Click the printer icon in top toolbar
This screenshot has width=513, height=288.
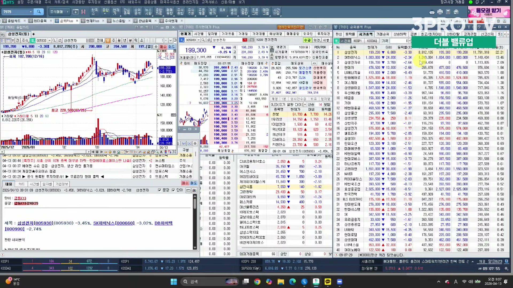440,12
